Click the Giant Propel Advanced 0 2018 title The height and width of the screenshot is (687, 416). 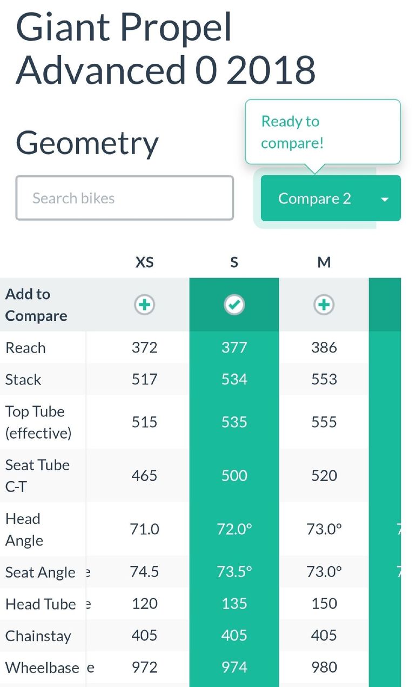point(165,48)
